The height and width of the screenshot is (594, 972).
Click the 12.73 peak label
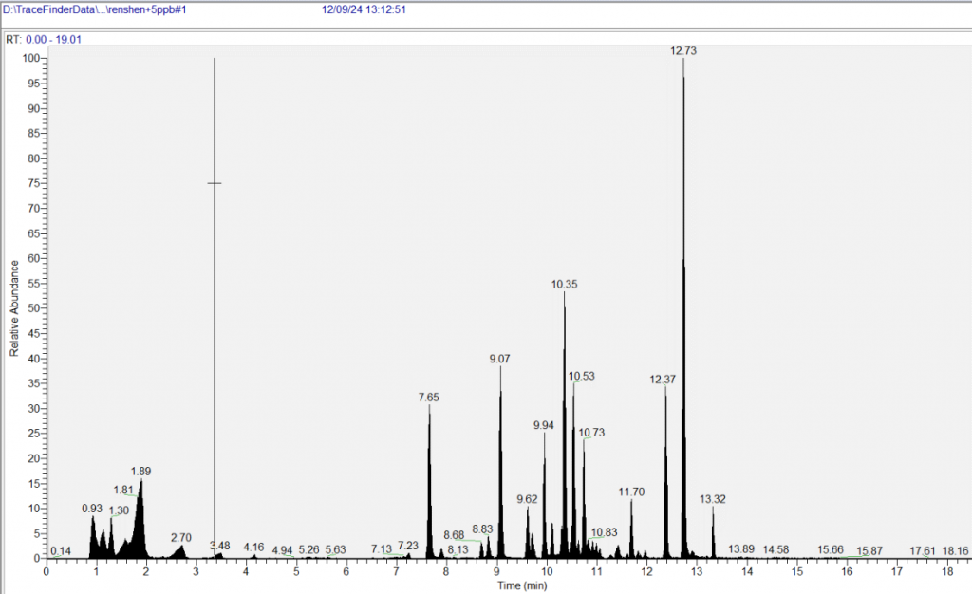coord(683,51)
